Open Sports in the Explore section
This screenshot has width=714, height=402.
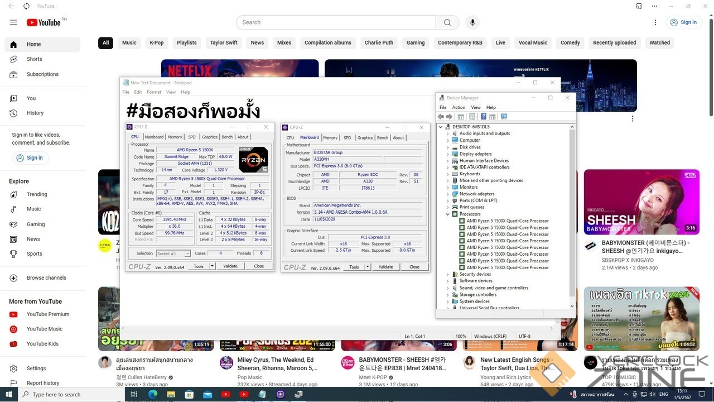point(42,254)
